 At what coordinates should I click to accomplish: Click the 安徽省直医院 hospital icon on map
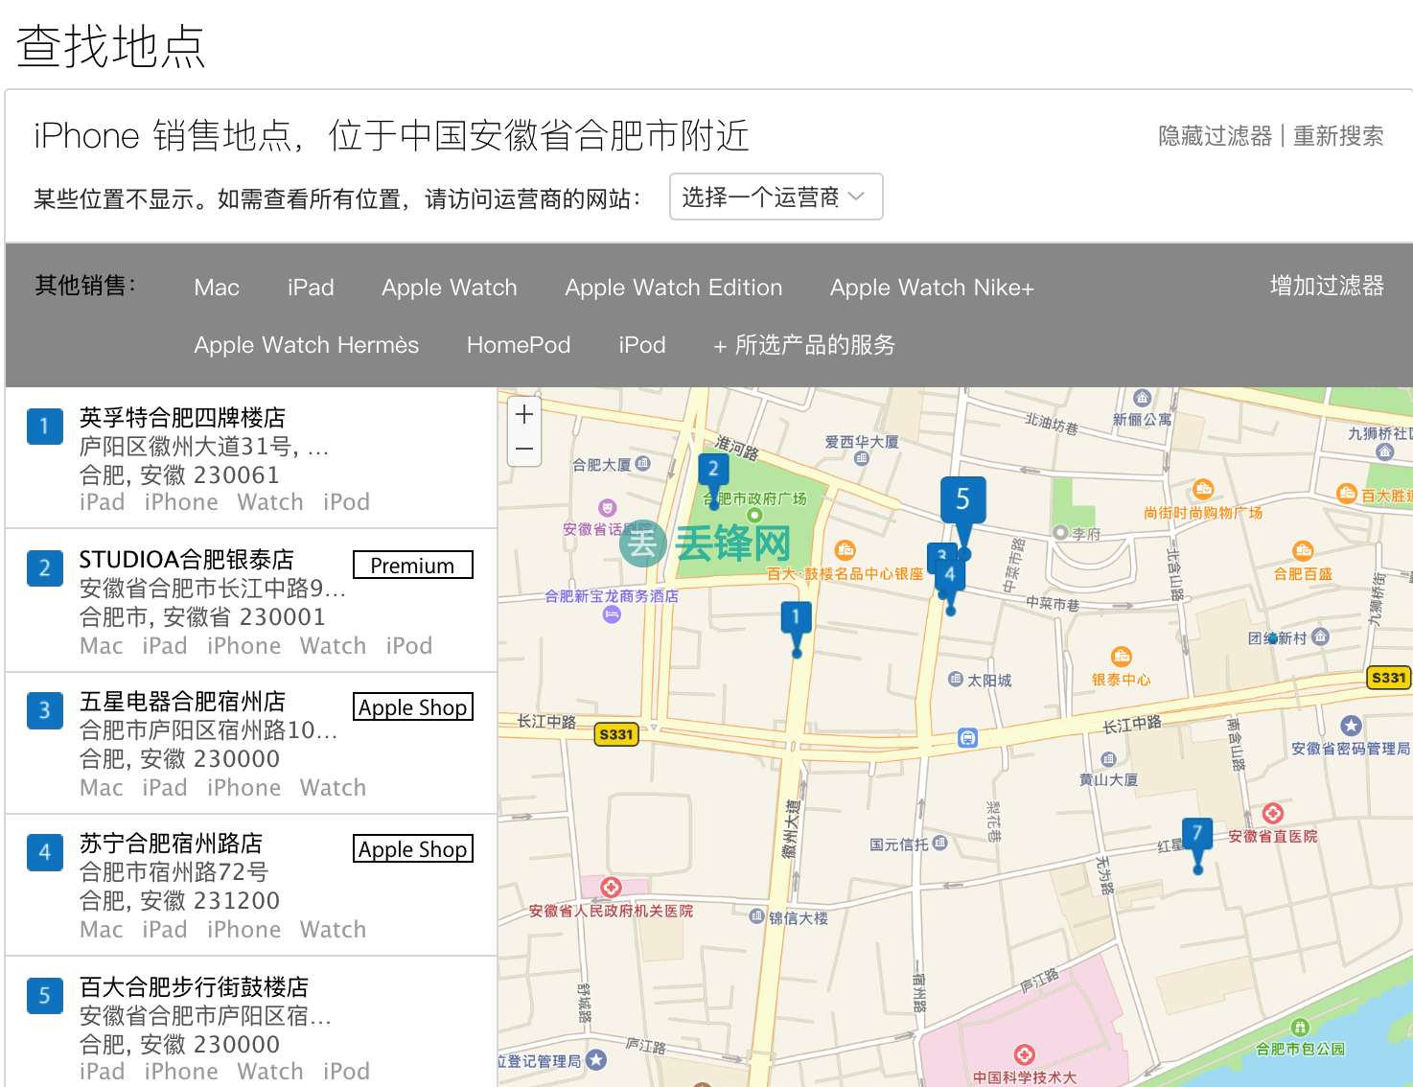click(x=1273, y=814)
